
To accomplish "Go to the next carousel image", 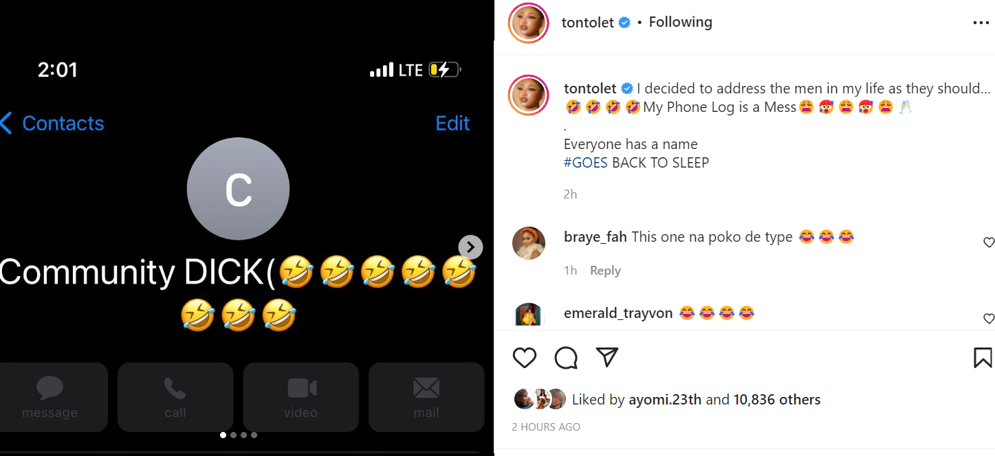I will click(470, 247).
